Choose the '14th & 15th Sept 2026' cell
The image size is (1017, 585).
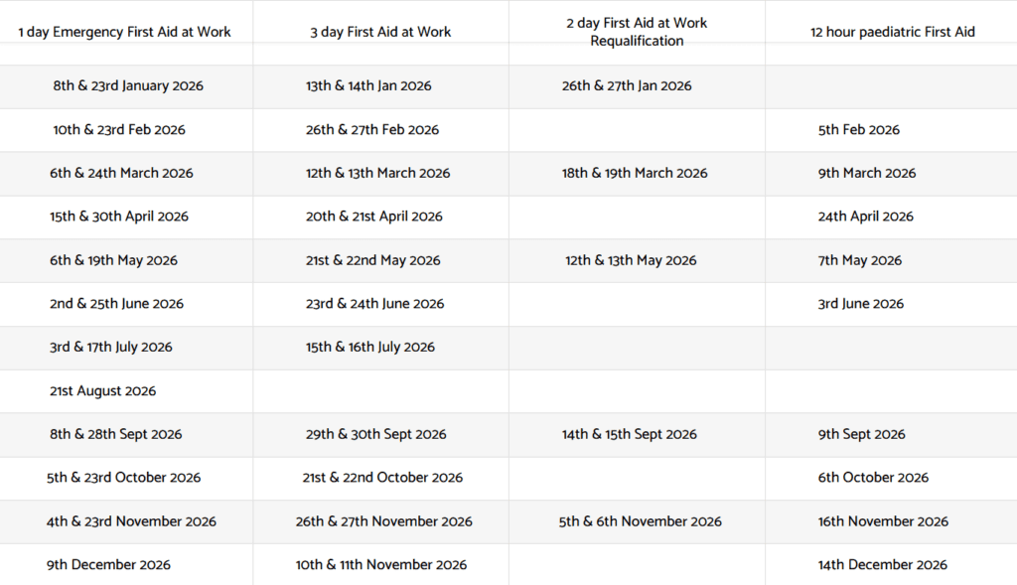(x=630, y=434)
